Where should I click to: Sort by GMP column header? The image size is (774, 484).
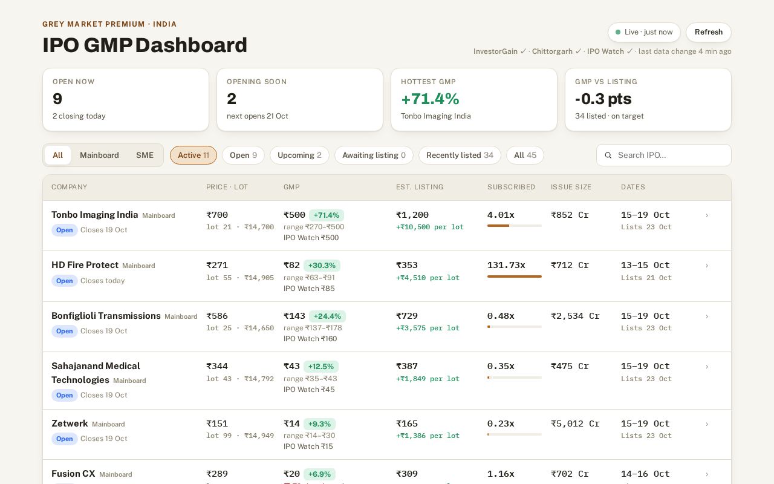coord(291,188)
